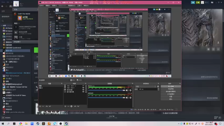Expand the Steam profile name dropdown

click(23, 4)
